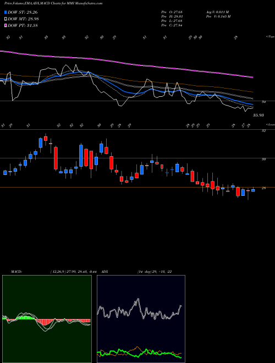The width and height of the screenshot is (275, 363).
Task: Click the '35.93' value on the EMA chart
Action: (x=258, y=115)
